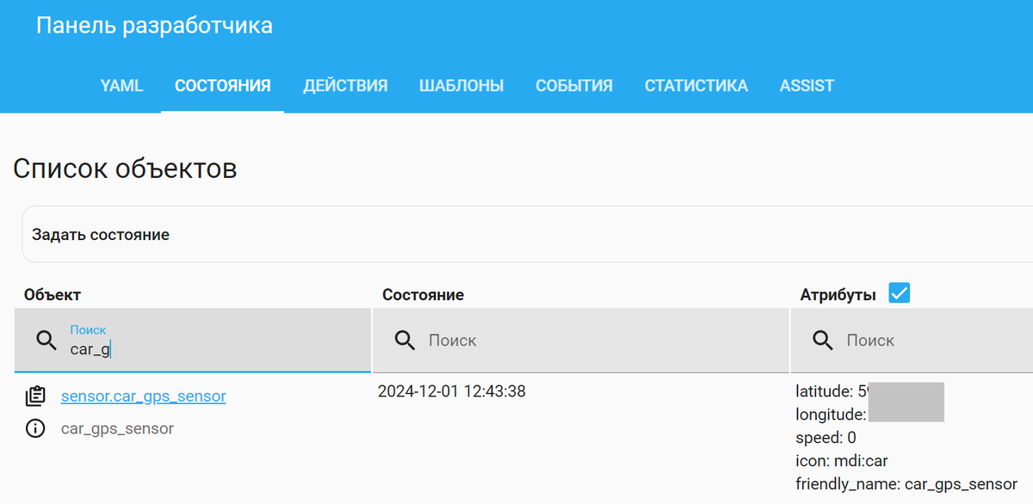The height and width of the screenshot is (504, 1033).
Task: Click the Панель разработчика title
Action: [154, 26]
